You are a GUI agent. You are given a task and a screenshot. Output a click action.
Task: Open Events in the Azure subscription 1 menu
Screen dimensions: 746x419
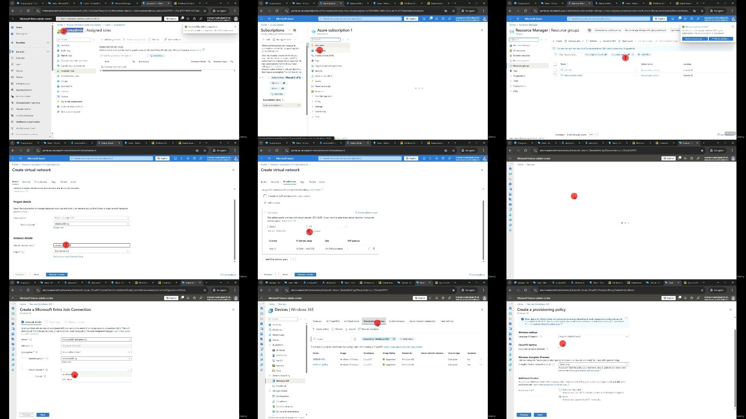318,81
